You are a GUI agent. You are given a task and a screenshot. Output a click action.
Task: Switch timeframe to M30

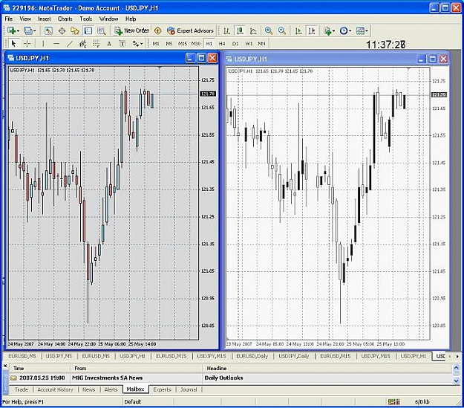195,44
